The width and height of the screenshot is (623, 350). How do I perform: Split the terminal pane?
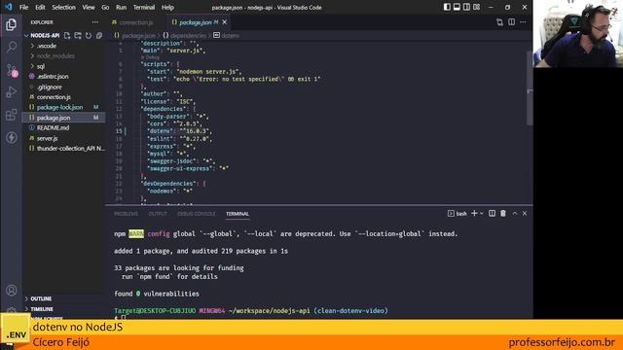point(492,214)
